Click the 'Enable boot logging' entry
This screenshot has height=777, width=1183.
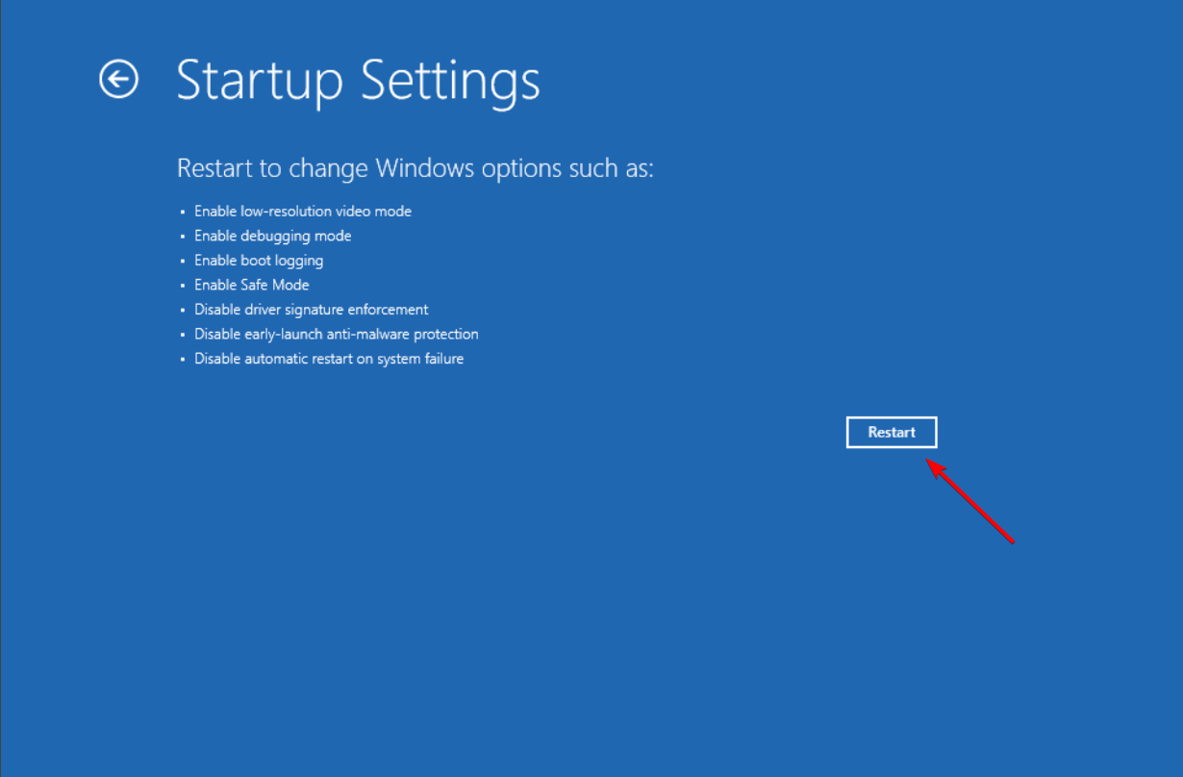click(259, 261)
